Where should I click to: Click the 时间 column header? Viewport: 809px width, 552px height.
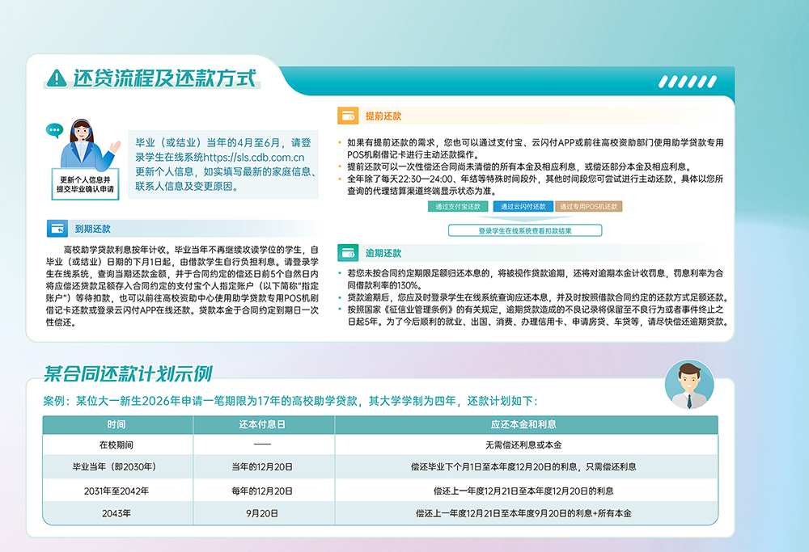(x=116, y=424)
